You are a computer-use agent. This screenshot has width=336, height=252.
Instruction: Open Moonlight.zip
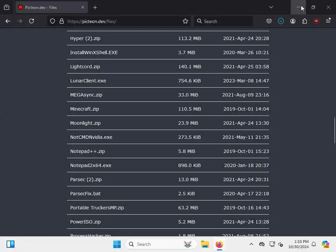coord(85,123)
